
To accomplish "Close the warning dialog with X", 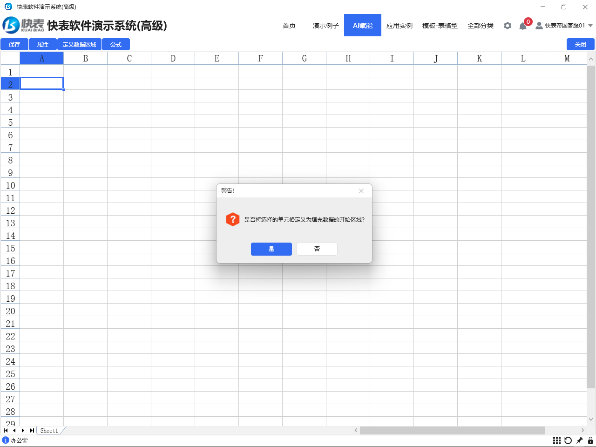I will pos(361,191).
